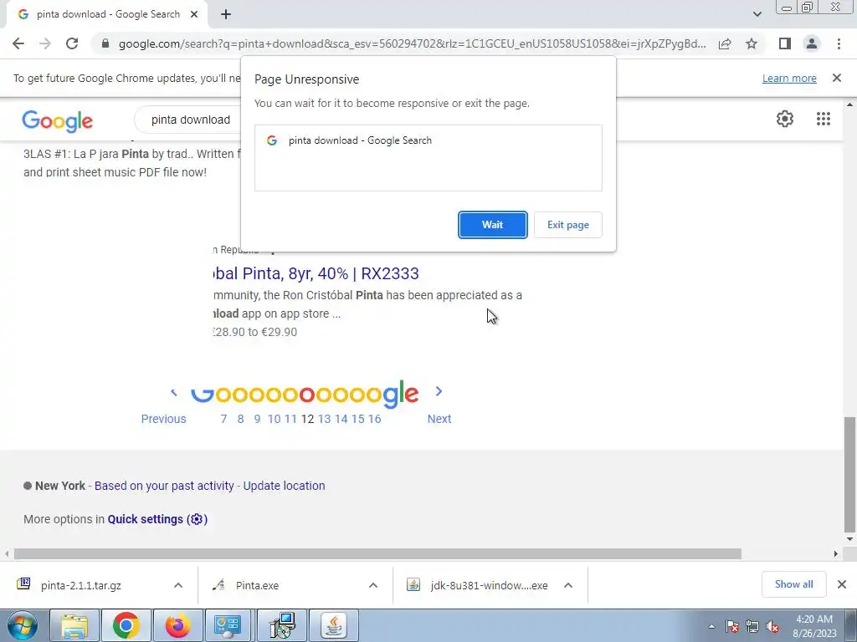The height and width of the screenshot is (642, 857).
Task: Click the Chrome taskbar icon
Action: click(126, 625)
